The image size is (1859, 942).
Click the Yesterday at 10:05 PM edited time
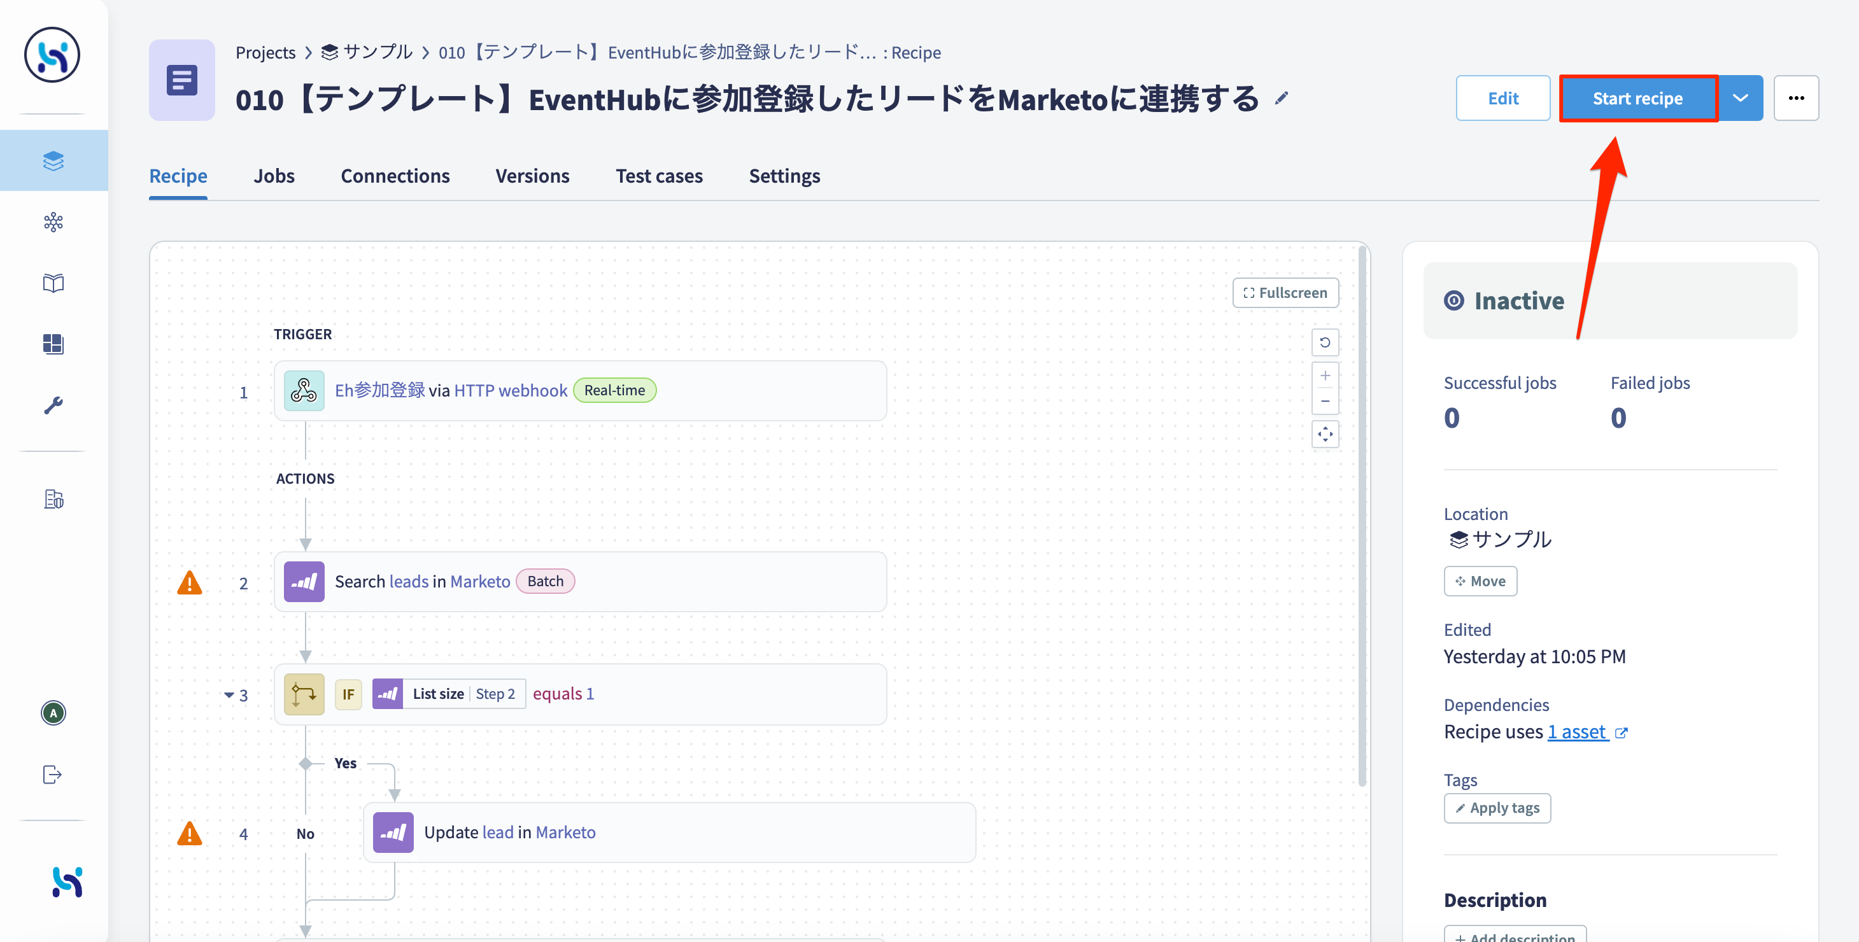click(x=1535, y=656)
